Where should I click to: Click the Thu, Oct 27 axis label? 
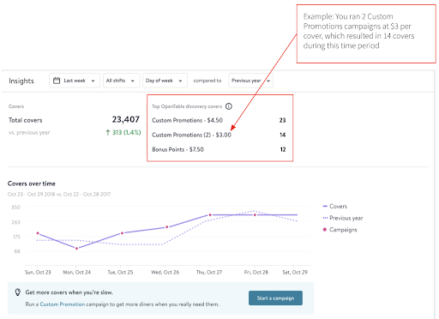pyautogui.click(x=209, y=273)
